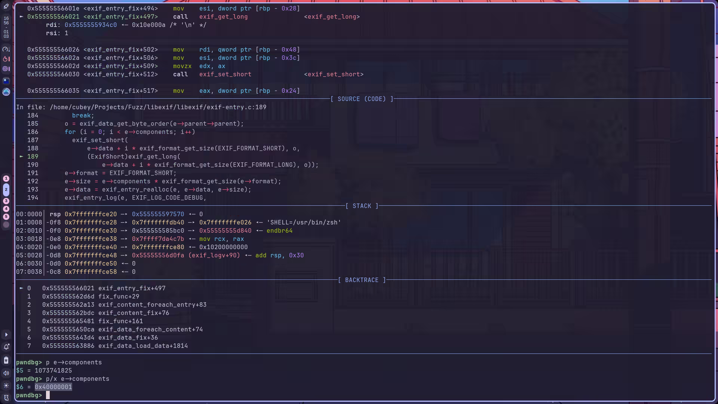Click the pwndbg prompt cursor
This screenshot has width=718, height=404.
47,395
